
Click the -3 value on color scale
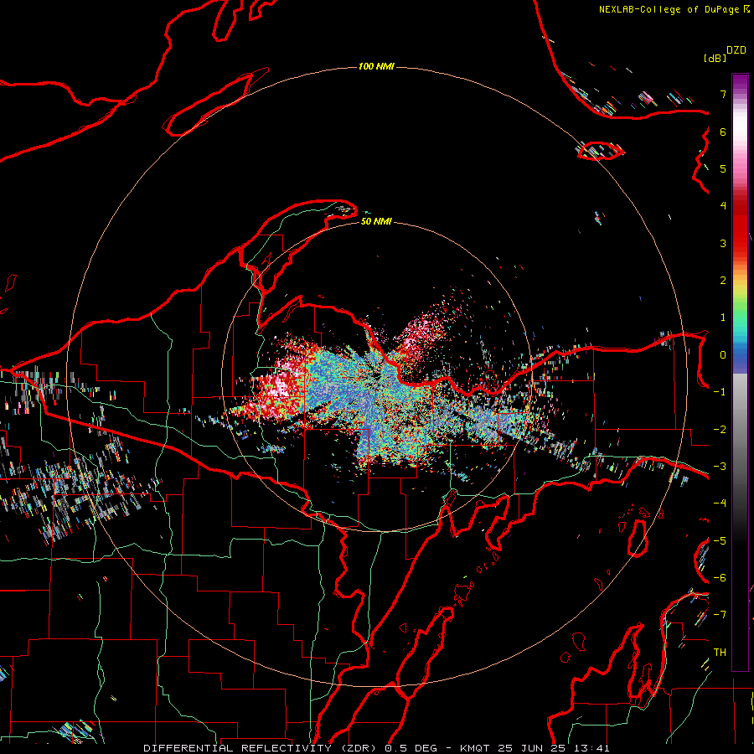click(x=720, y=467)
